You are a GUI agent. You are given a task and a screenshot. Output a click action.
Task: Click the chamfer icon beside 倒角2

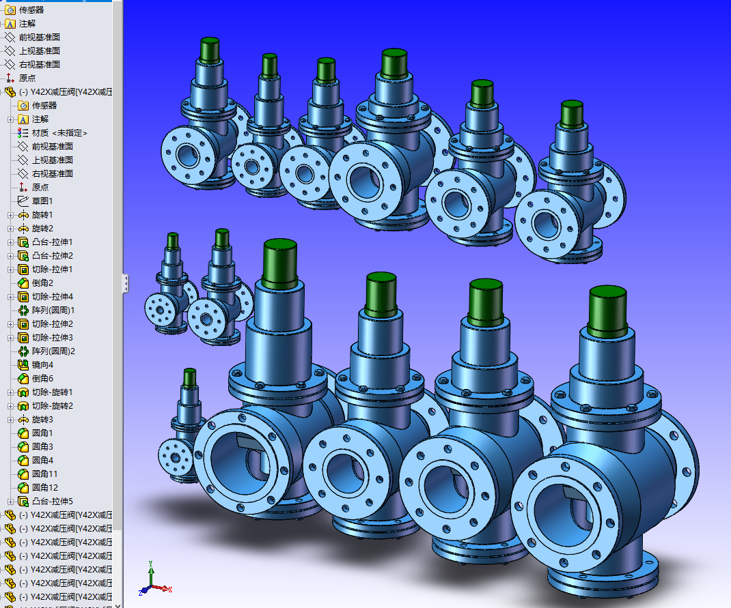23,283
